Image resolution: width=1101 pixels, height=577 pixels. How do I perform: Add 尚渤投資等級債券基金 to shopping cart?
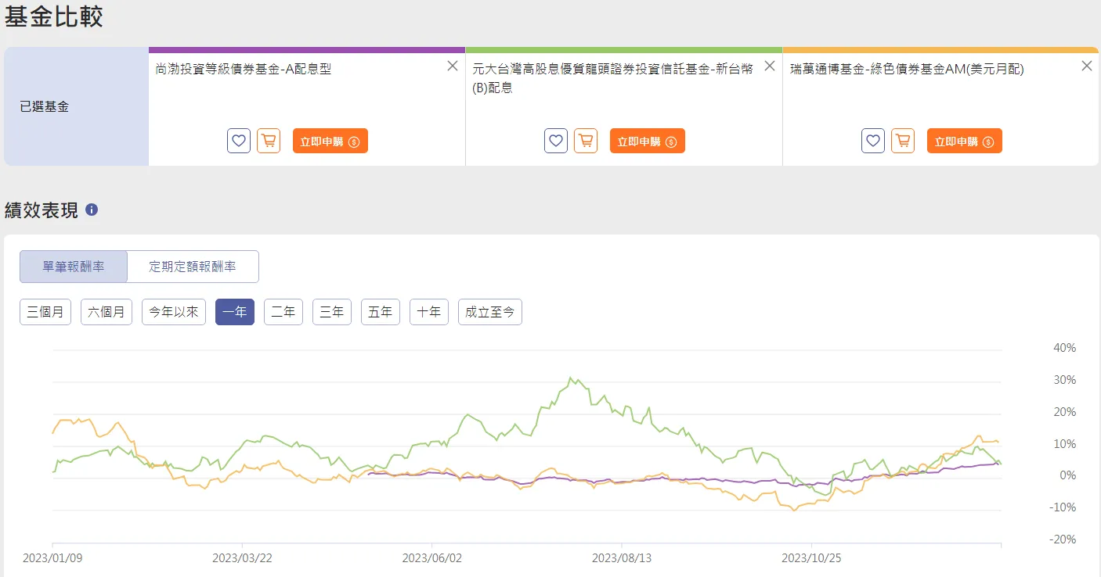[269, 142]
